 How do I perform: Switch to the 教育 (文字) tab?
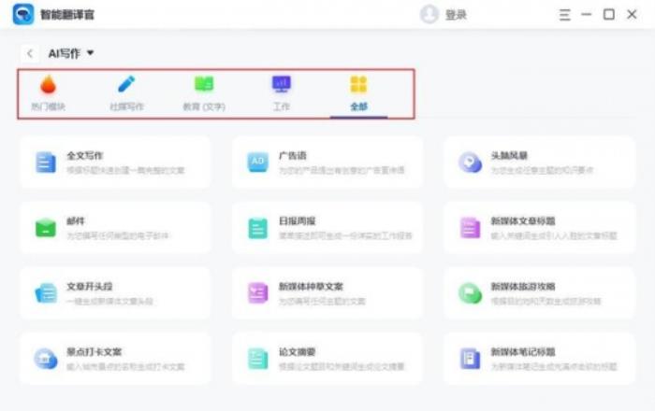coord(204,93)
